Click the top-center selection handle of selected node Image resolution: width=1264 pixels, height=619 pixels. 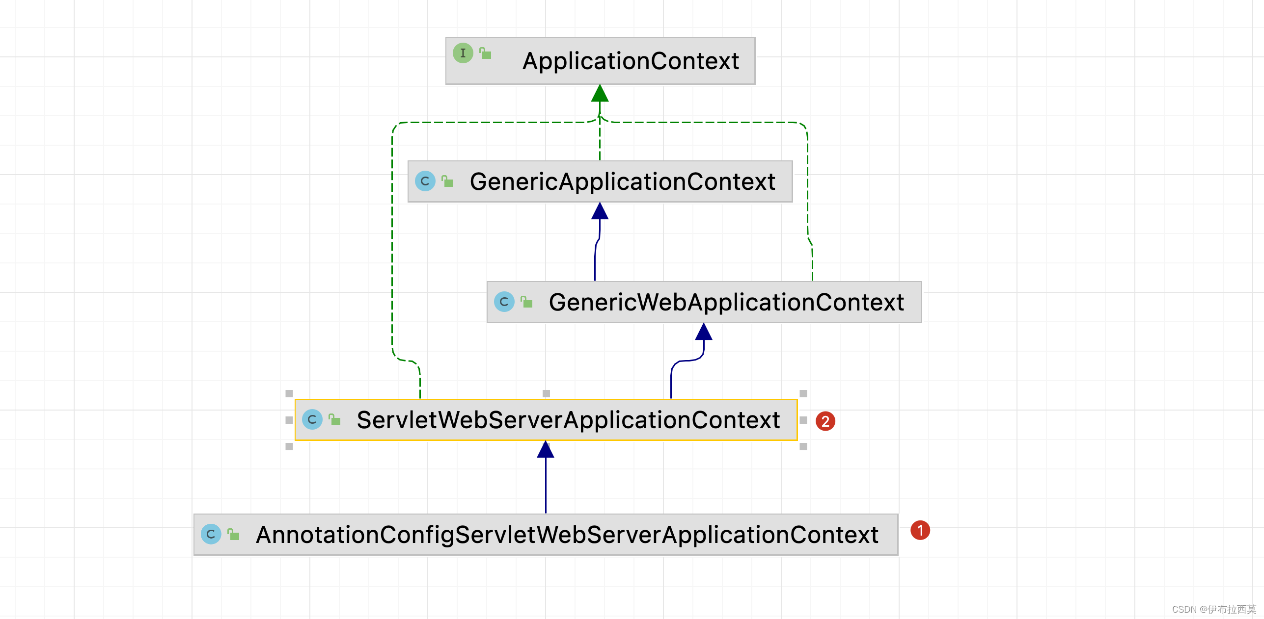[546, 393]
